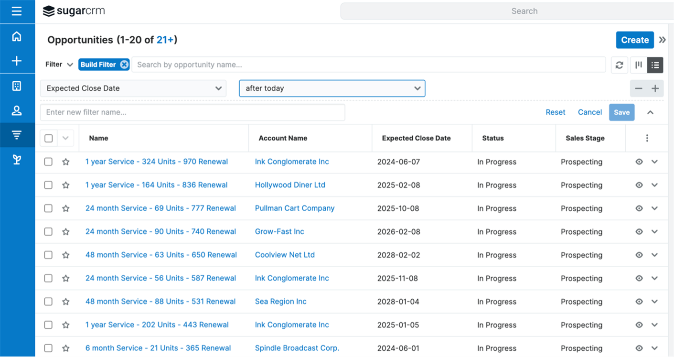Screen dimensions: 674x358
Task: Remove the Build Filter tag
Action: point(124,65)
